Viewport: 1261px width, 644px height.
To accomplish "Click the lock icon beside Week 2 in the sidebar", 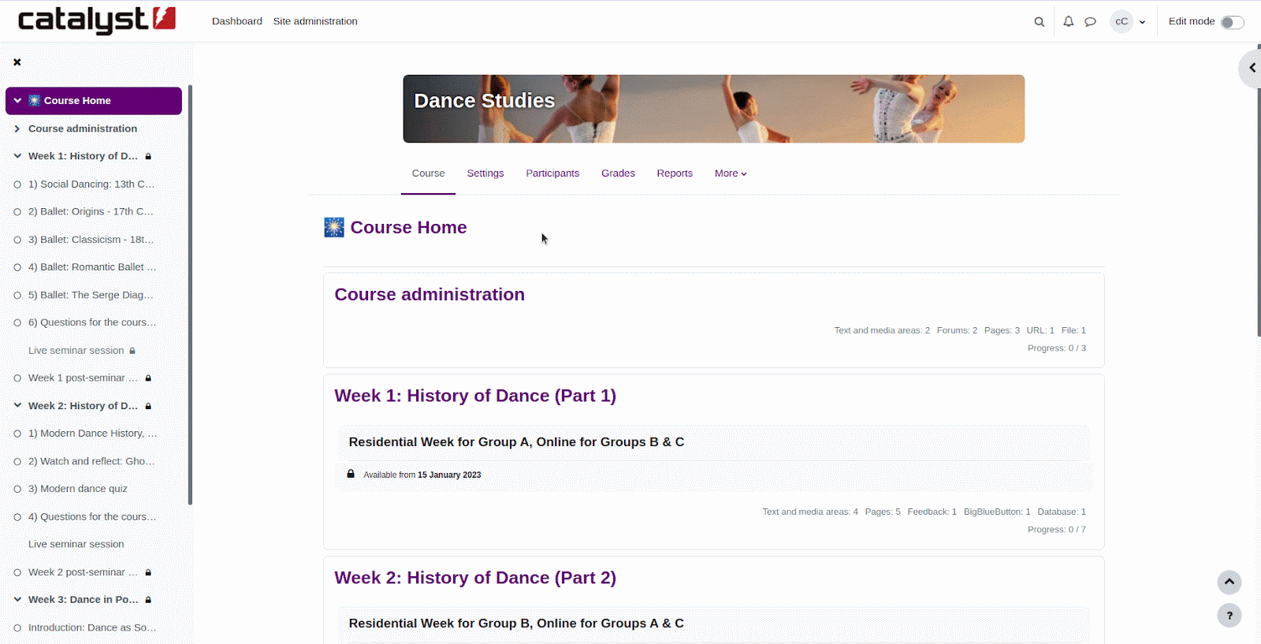I will click(x=148, y=406).
